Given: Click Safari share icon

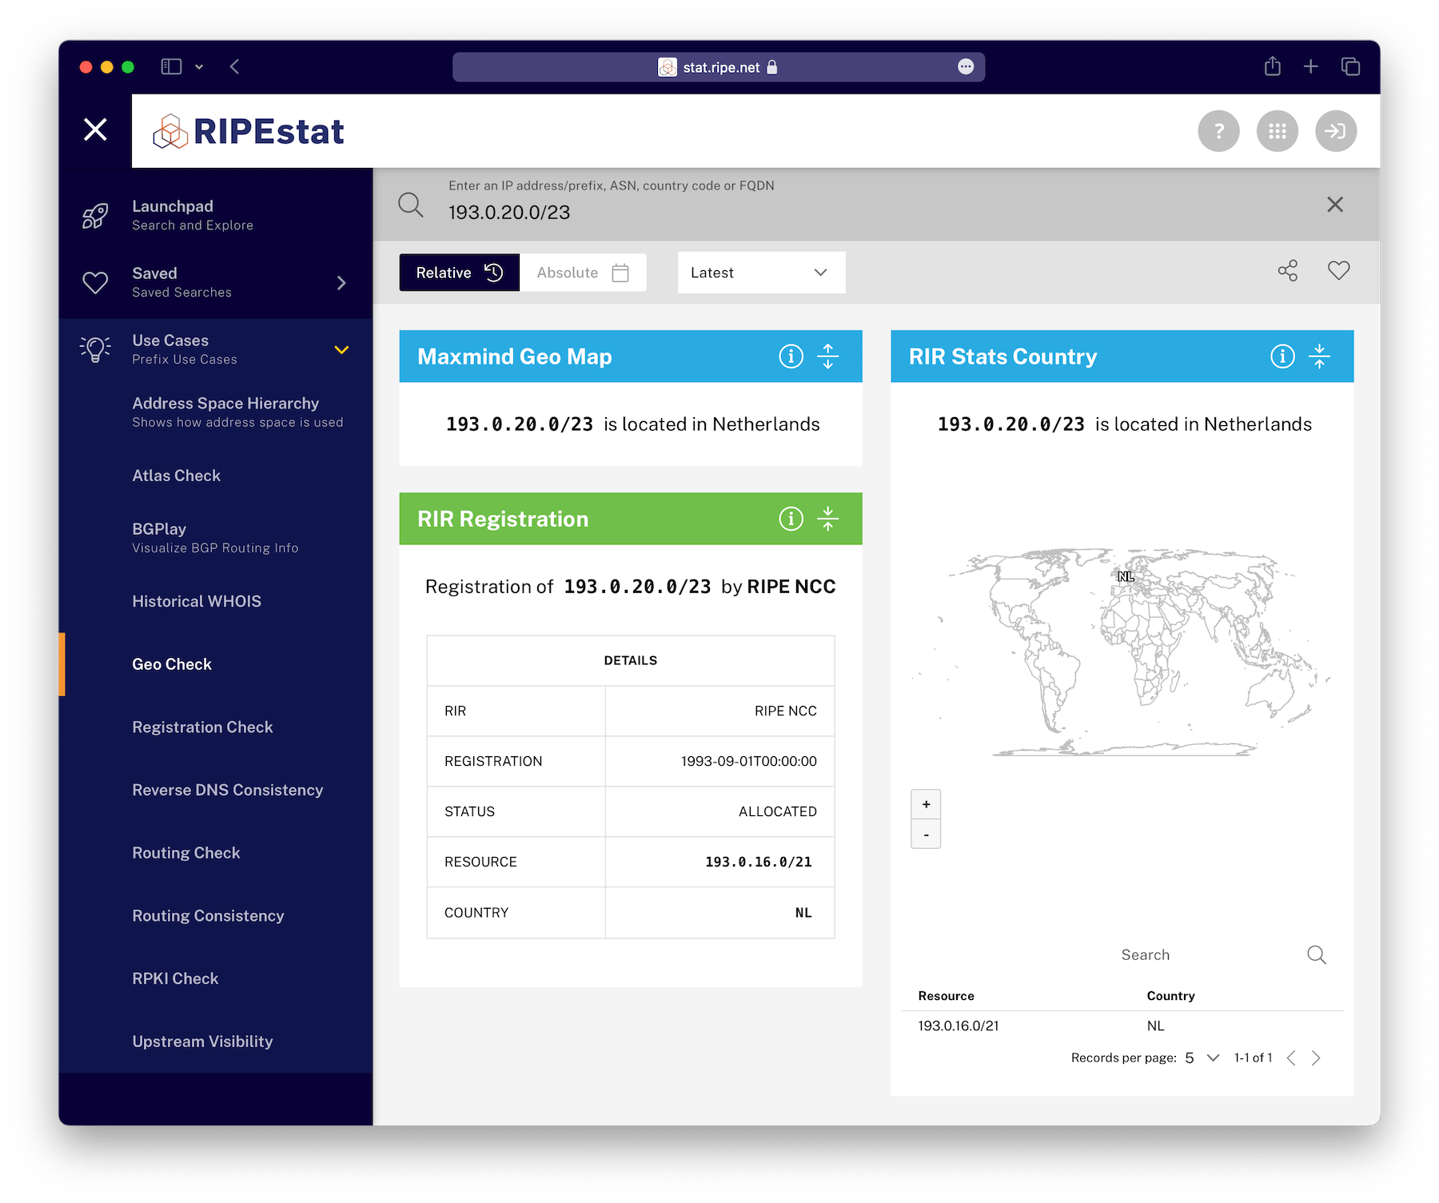Looking at the screenshot, I should coord(1272,66).
